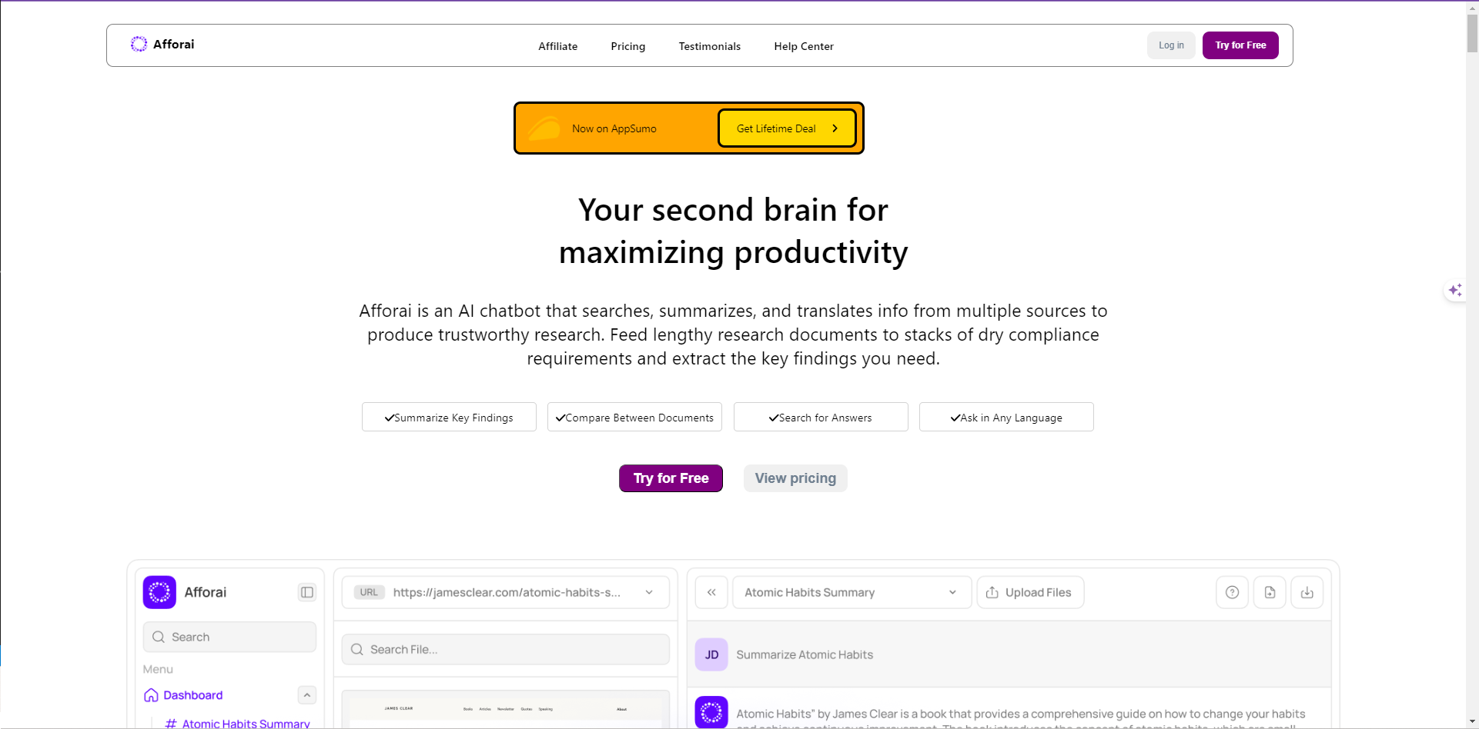Viewport: 1479px width, 729px height.
Task: Click the download icon in the chat toolbar
Action: click(1307, 592)
